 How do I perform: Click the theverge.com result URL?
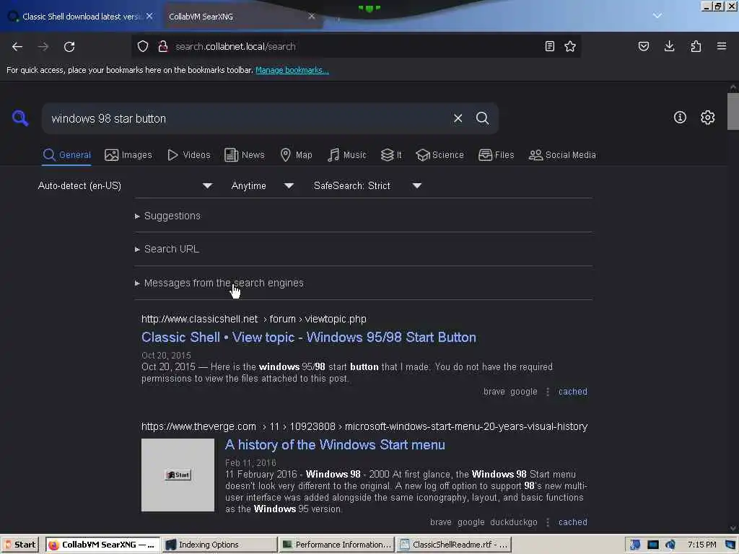(x=364, y=426)
